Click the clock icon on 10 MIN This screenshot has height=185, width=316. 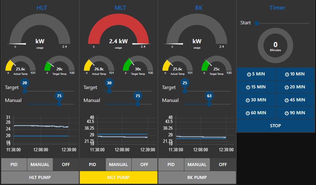[x=287, y=74]
